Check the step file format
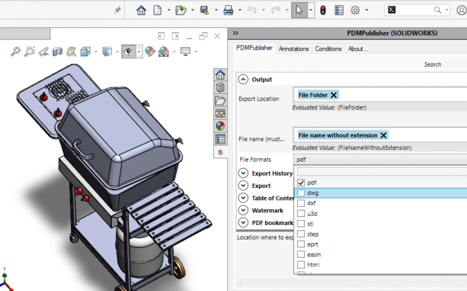Screen dimensions: 467x291 (301, 234)
